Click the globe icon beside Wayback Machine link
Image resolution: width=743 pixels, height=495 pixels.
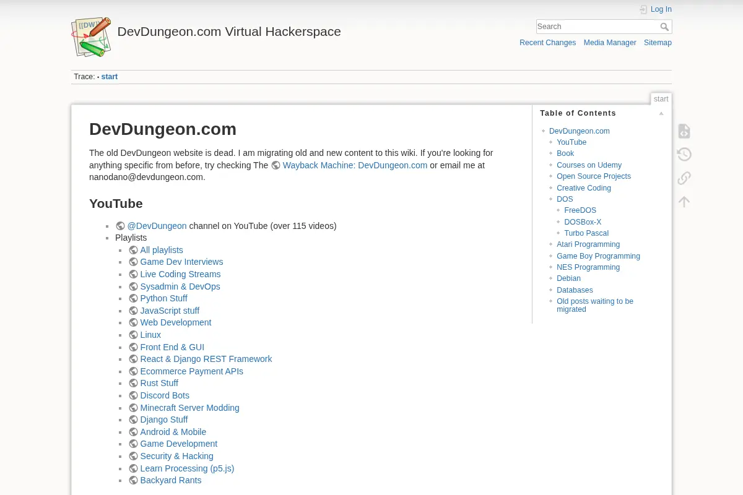point(276,165)
